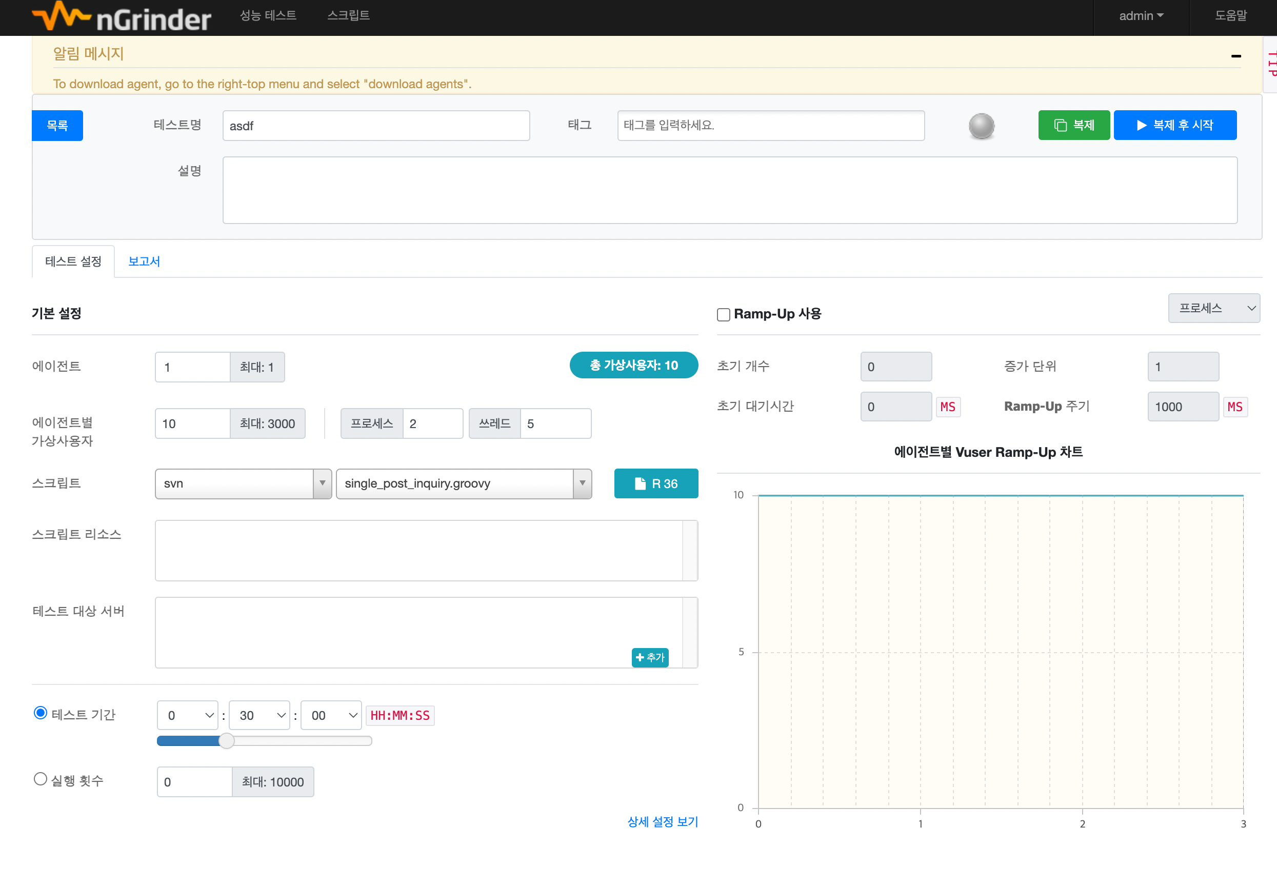Open the Tip side tab
This screenshot has width=1277, height=889.
click(1270, 64)
